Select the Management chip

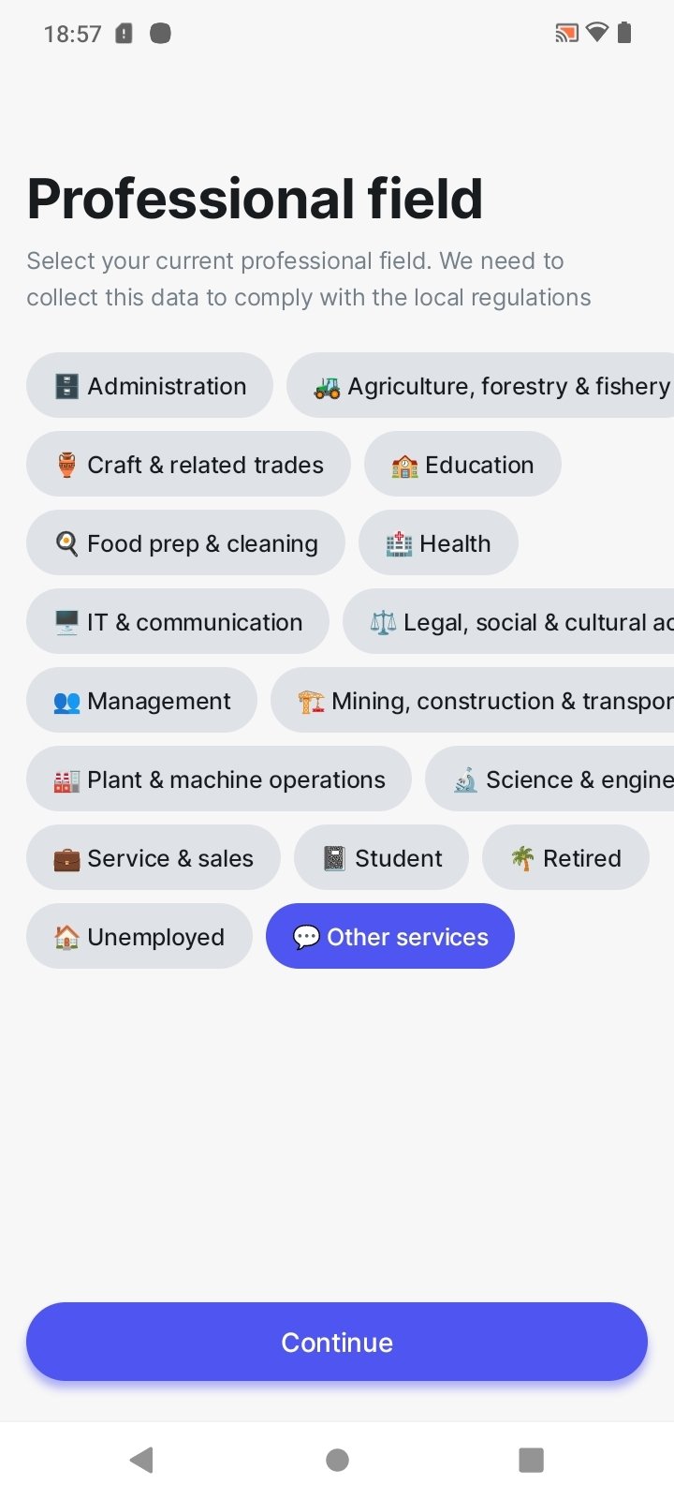tap(141, 700)
